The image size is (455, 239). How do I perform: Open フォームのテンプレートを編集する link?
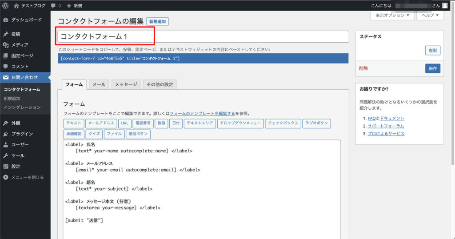[x=202, y=114]
